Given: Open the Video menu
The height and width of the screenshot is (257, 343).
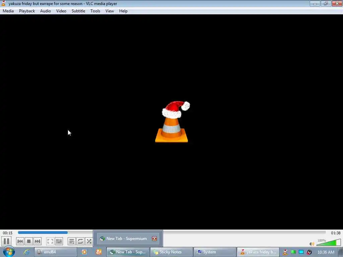Looking at the screenshot, I should 61,11.
